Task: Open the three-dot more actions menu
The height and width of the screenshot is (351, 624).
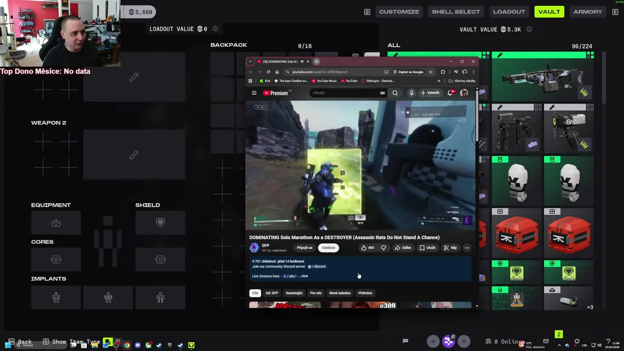Action: [467, 248]
